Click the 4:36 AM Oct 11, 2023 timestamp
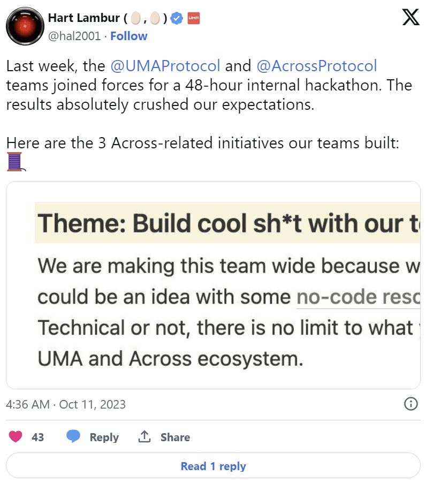 [66, 404]
